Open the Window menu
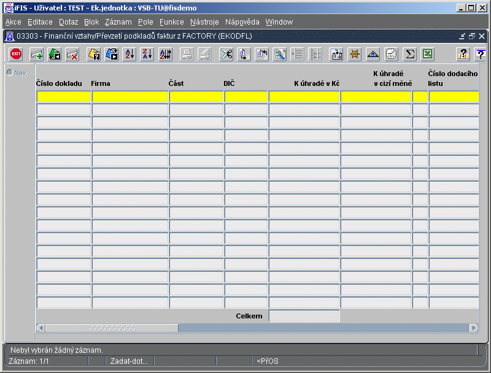 pos(279,22)
